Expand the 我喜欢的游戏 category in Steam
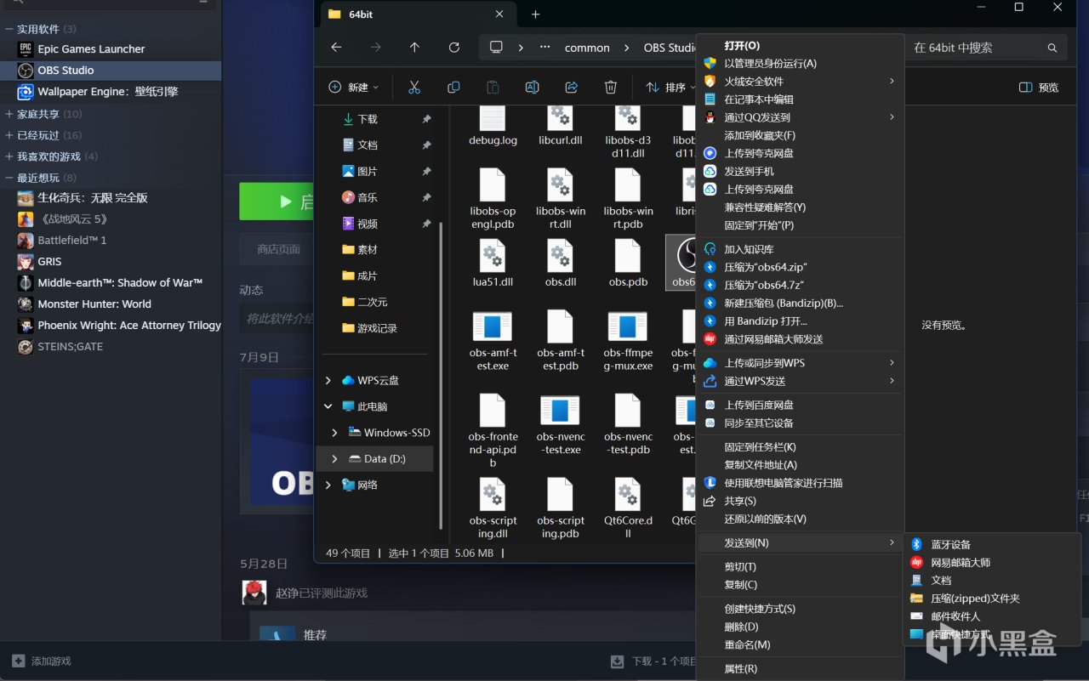 (x=9, y=156)
